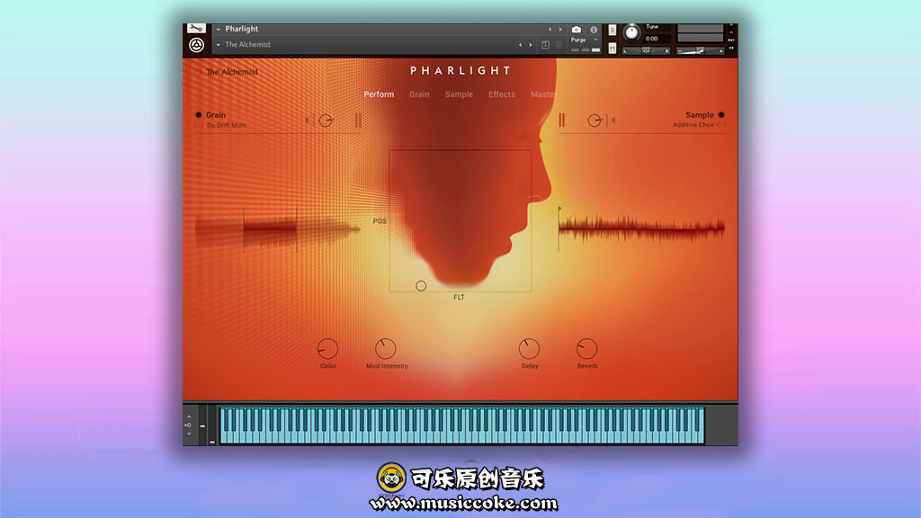Open the Kontakt wrench edit icon
This screenshot has width=921, height=518.
tap(196, 28)
